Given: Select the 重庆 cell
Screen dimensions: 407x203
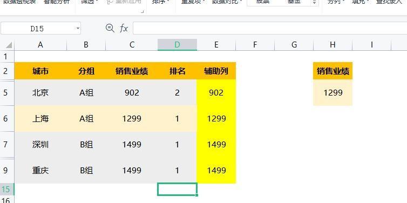Looking at the screenshot, I should 40,171.
